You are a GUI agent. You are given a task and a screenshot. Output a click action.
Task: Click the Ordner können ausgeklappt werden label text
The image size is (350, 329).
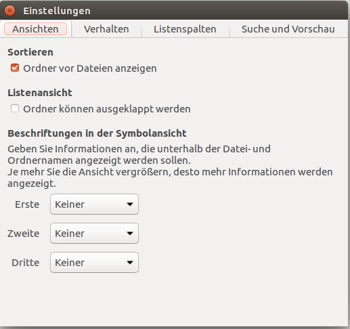[107, 109]
